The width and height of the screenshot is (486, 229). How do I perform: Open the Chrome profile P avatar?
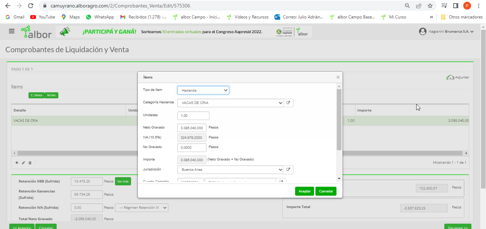click(x=467, y=6)
